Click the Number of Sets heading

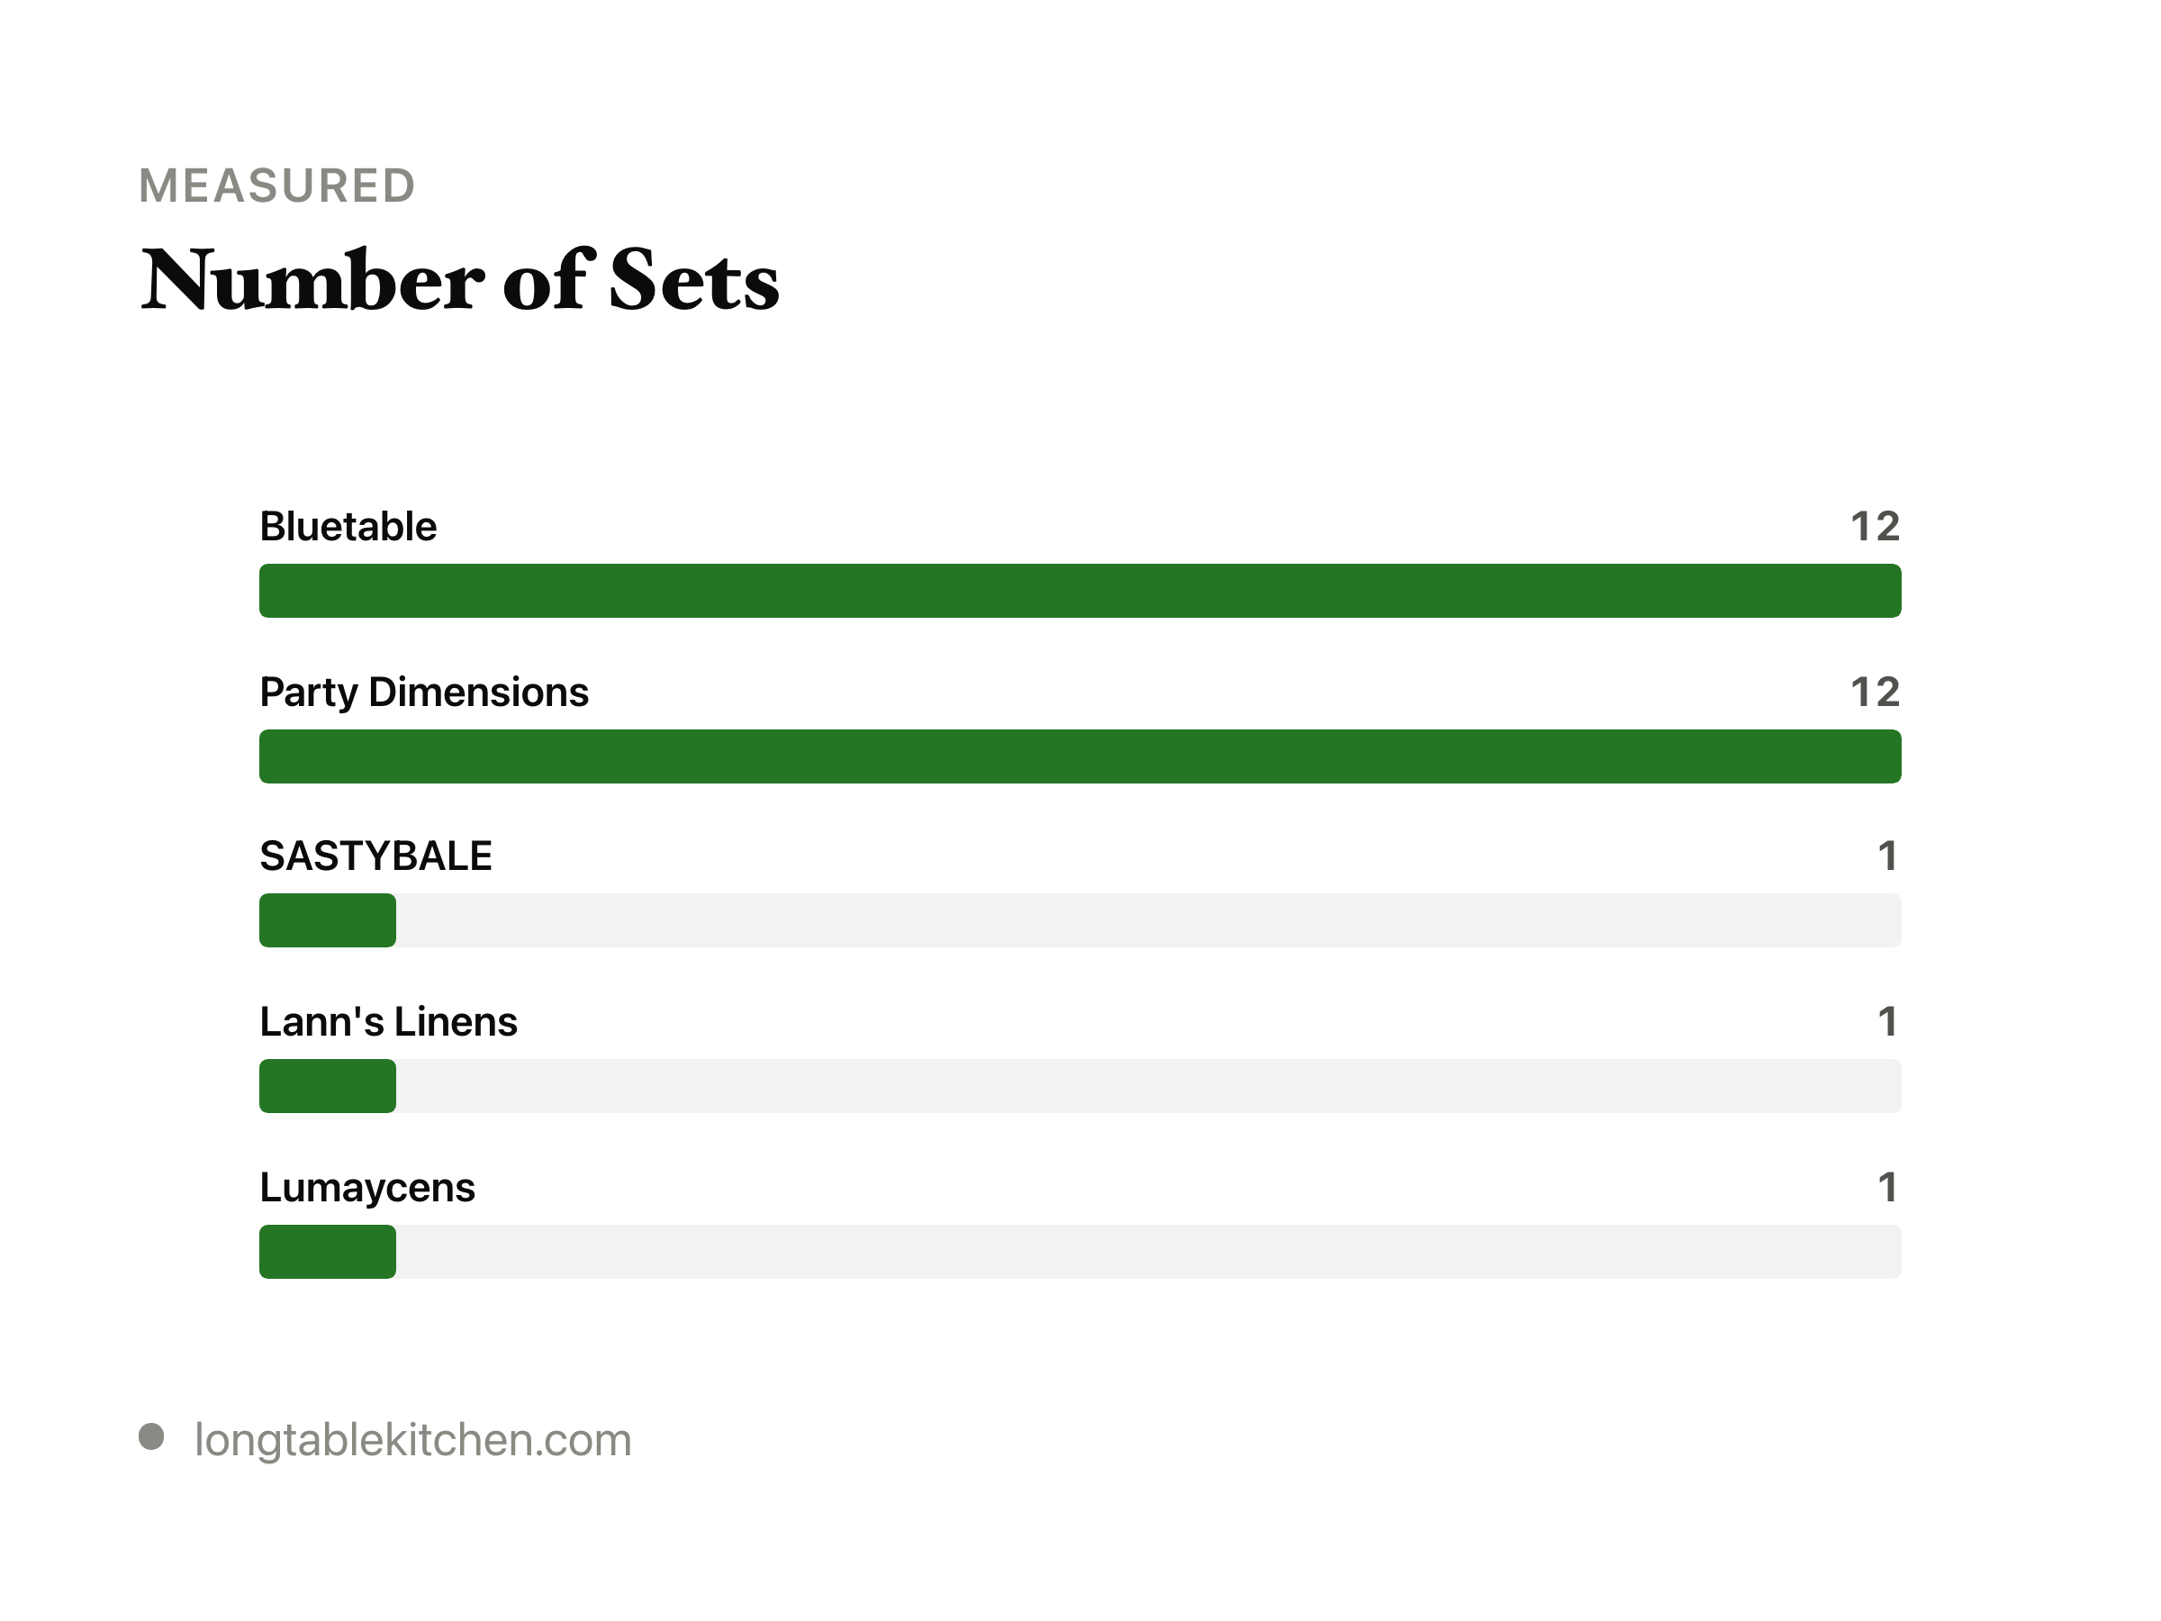click(460, 280)
